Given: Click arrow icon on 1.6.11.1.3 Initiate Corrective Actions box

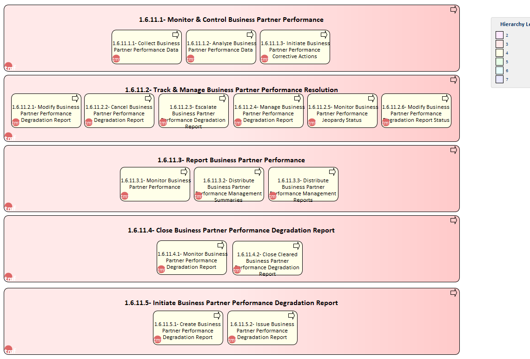Looking at the screenshot, I should click(x=324, y=34).
